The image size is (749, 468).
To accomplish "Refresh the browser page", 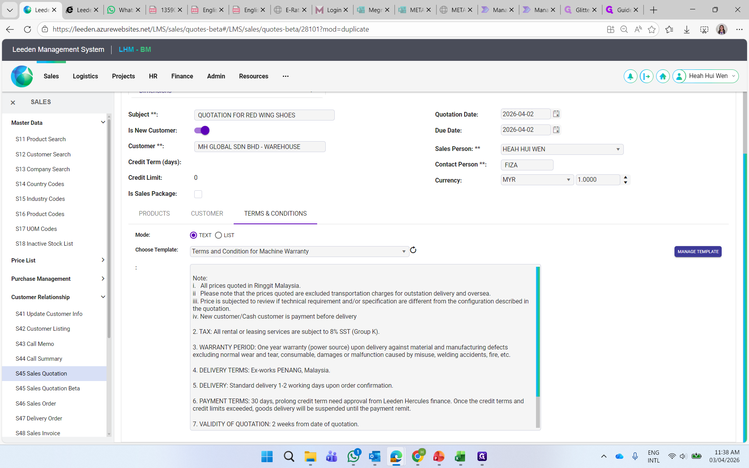I will 27,29.
